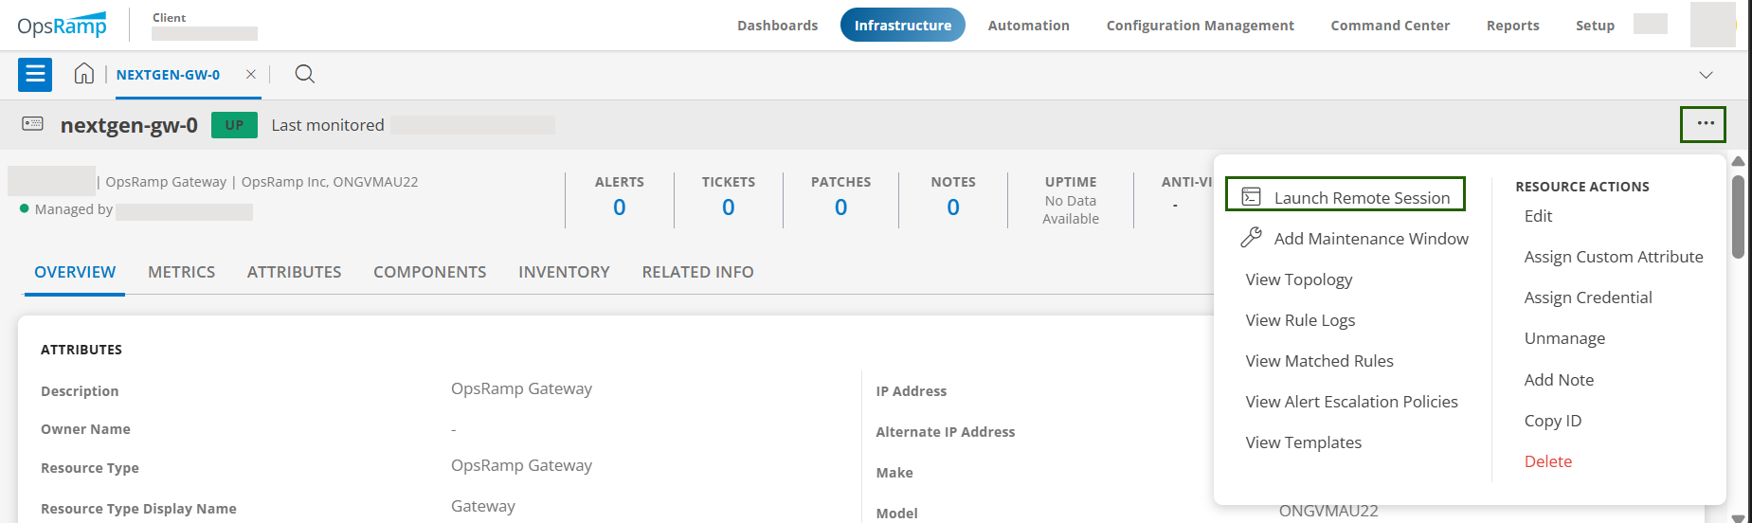Switch to the METRICS tab
This screenshot has height=523, width=1752.
pos(181,272)
